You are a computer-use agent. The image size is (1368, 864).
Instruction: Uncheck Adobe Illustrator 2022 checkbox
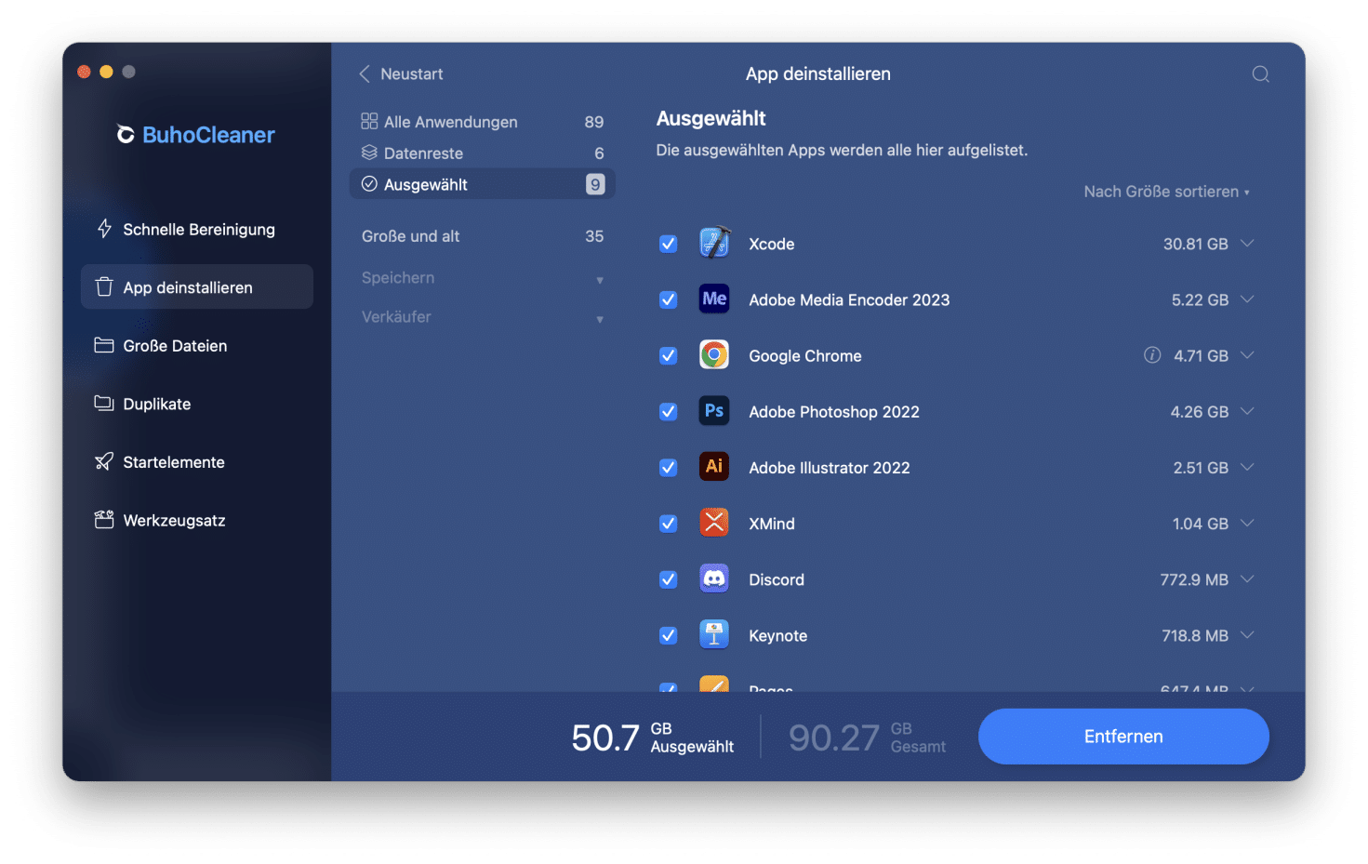(x=668, y=467)
